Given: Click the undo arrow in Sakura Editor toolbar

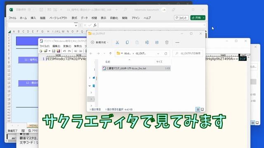Looking at the screenshot, I should pyautogui.click(x=64, y=51).
